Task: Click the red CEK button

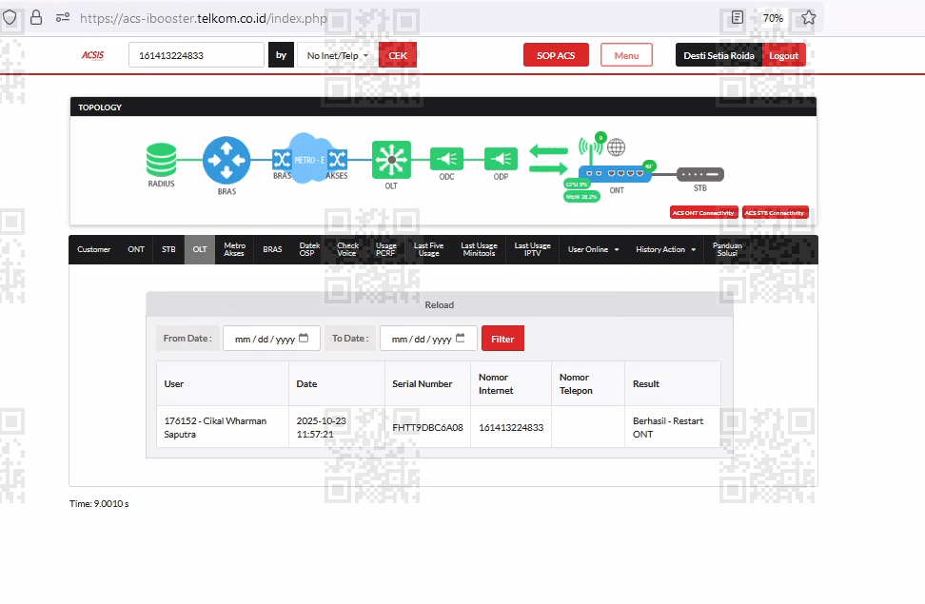Action: coord(398,55)
